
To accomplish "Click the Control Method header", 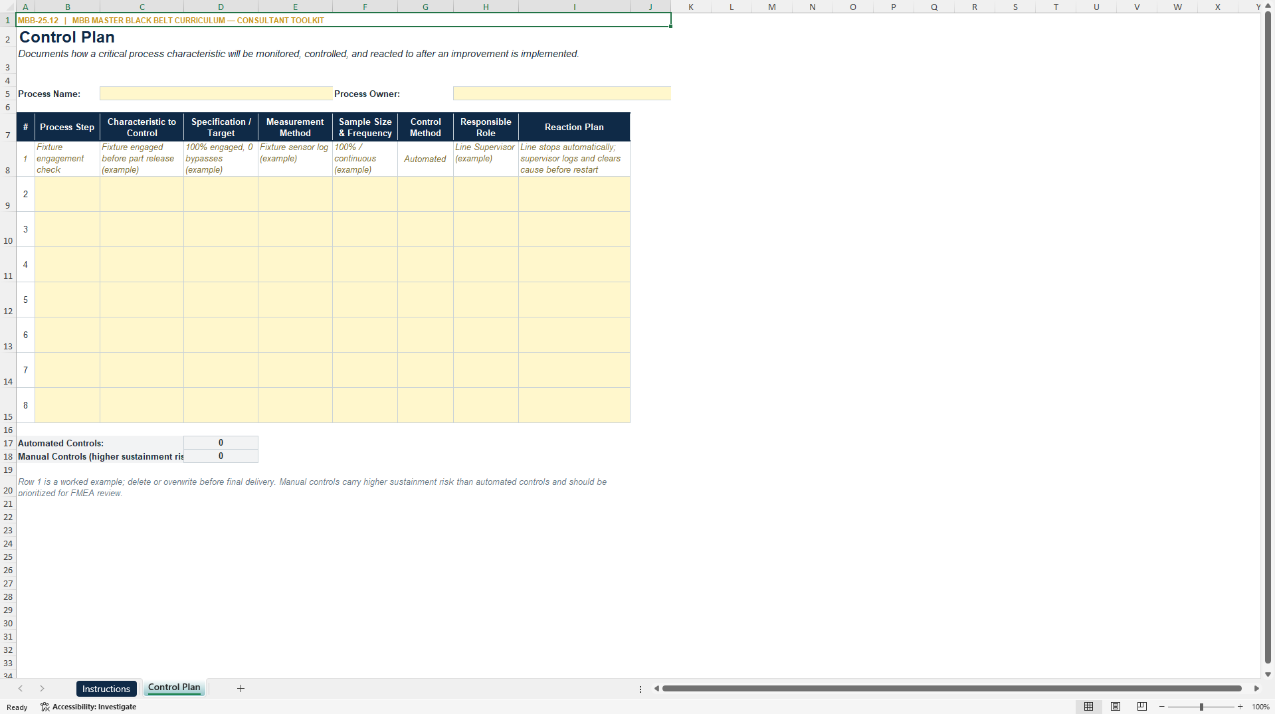I will point(425,127).
